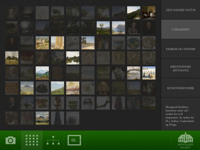This screenshot has height=150, width=200.
Task: Open the group of women in costumes thumbnail
Action: click(x=149, y=73)
